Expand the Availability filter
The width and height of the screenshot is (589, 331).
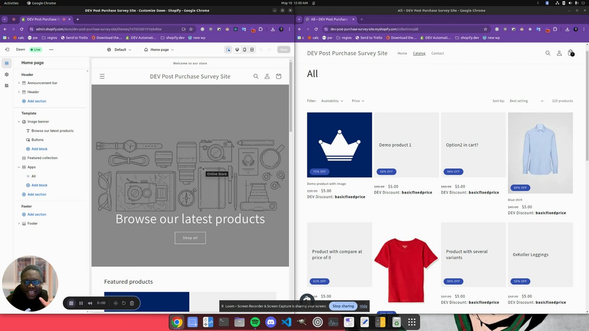pos(332,101)
